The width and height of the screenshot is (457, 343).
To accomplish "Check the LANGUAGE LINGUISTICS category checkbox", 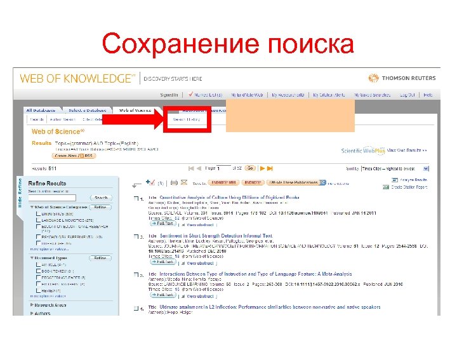I will pos(38,220).
